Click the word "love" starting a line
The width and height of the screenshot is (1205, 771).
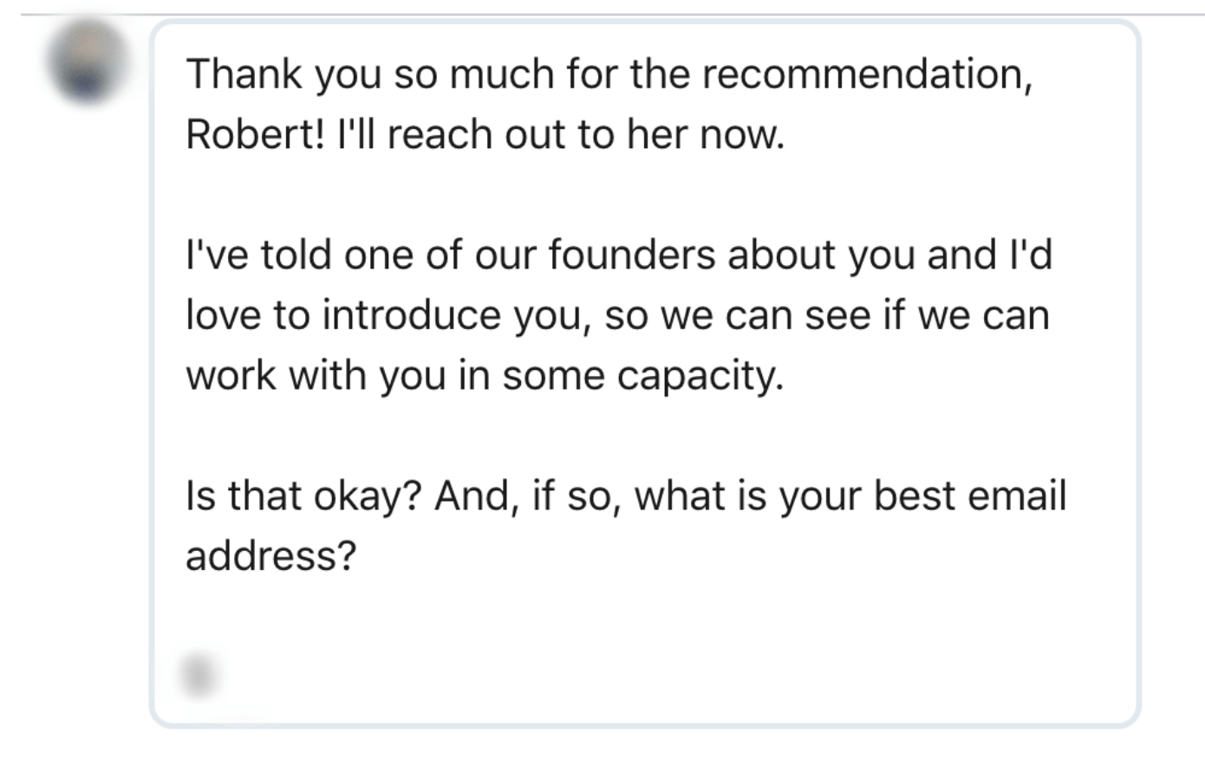pos(223,315)
